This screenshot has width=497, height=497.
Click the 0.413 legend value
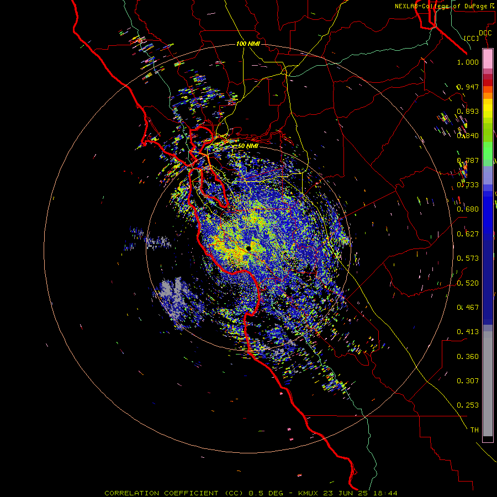pyautogui.click(x=468, y=332)
